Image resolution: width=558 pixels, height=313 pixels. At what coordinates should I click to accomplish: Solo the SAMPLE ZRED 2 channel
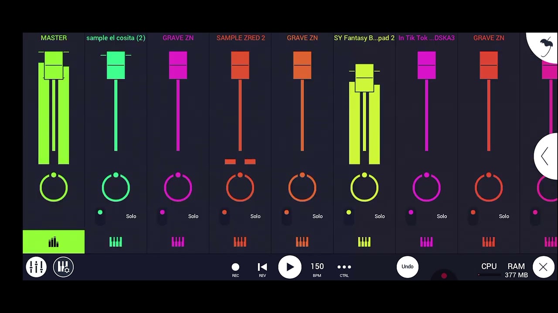(x=255, y=216)
